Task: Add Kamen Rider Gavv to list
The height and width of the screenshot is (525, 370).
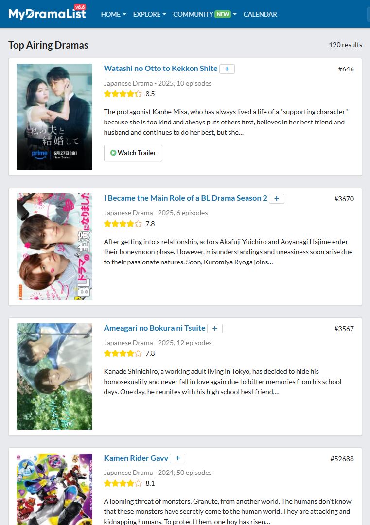Action: 177,458
